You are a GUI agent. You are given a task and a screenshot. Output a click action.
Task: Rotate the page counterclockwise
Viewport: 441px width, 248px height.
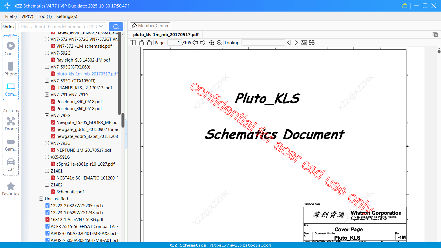click(142, 42)
